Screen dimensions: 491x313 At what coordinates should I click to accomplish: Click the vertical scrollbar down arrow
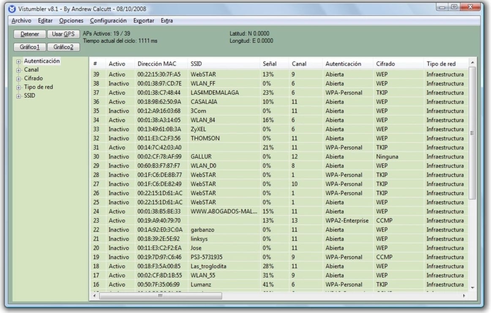click(472, 288)
